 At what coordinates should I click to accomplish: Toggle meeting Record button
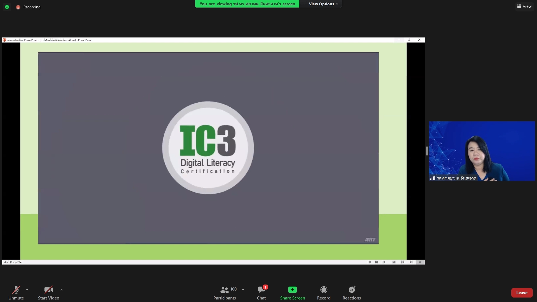coord(324,292)
